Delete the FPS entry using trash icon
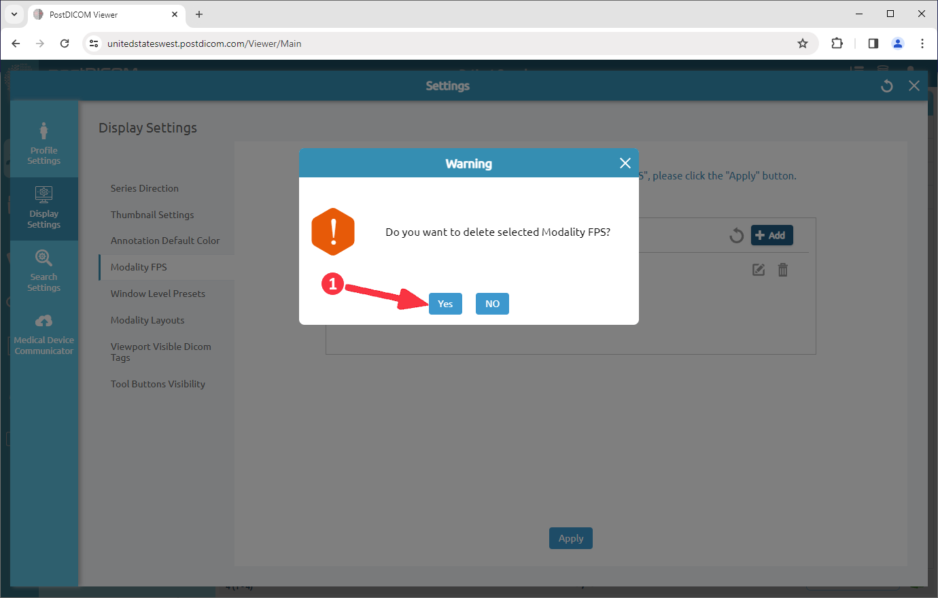The height and width of the screenshot is (598, 938). click(782, 269)
